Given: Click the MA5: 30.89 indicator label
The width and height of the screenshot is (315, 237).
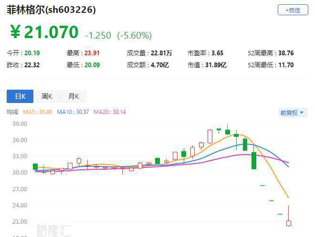Looking at the screenshot, I should pyautogui.click(x=38, y=112).
